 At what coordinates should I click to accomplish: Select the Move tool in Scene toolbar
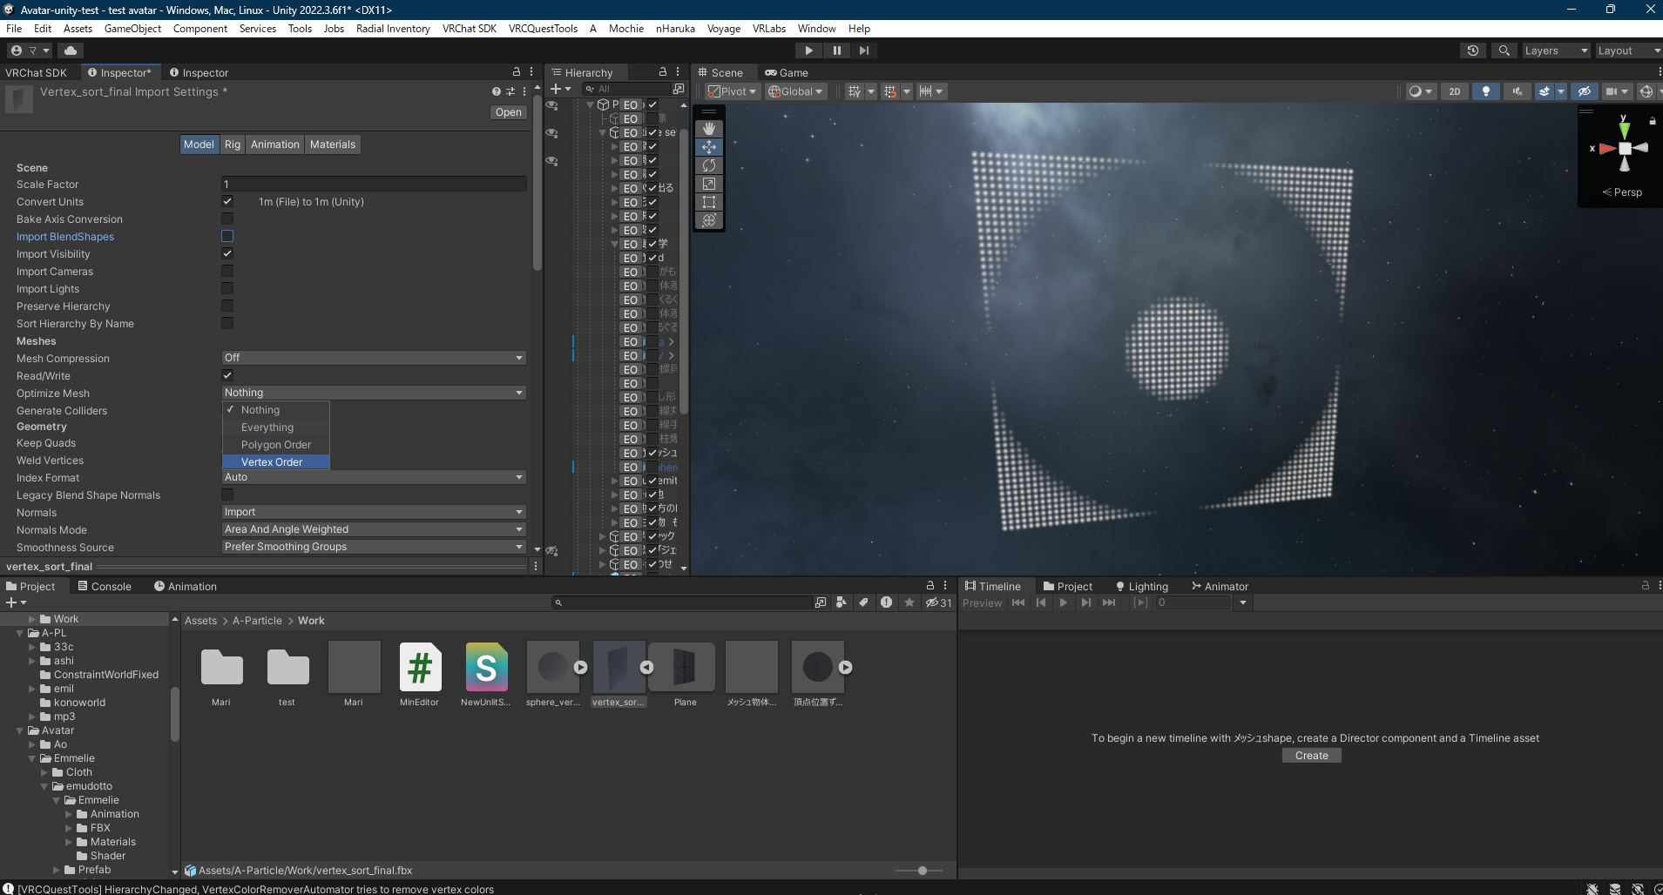(709, 147)
